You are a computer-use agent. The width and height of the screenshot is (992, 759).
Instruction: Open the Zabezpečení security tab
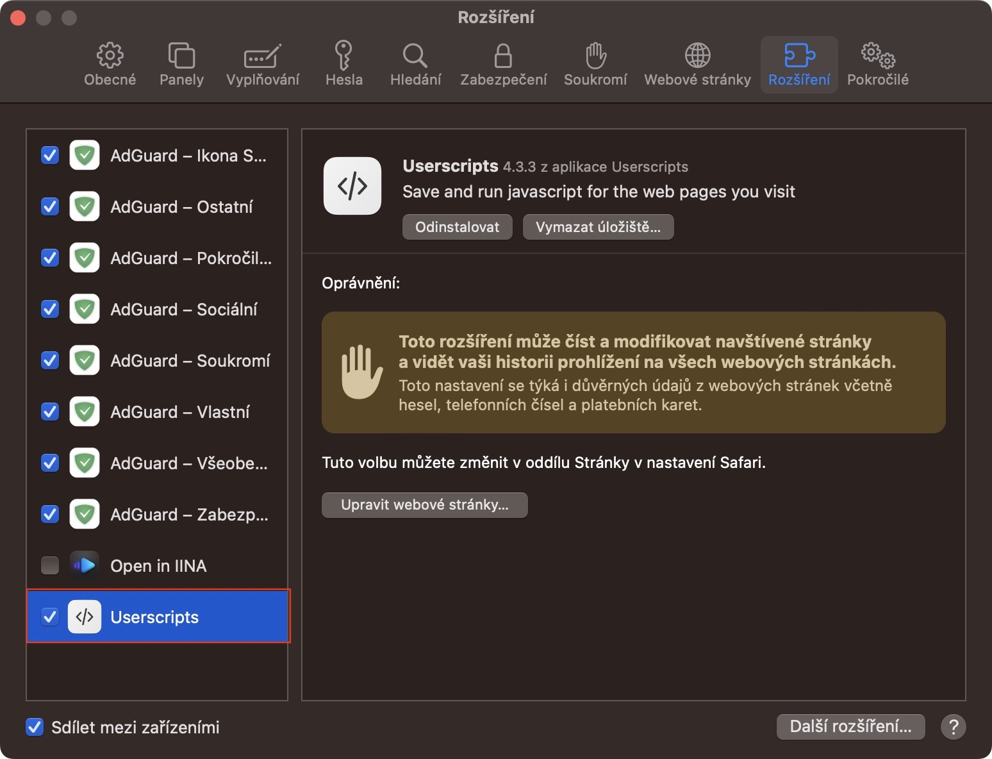click(x=504, y=64)
